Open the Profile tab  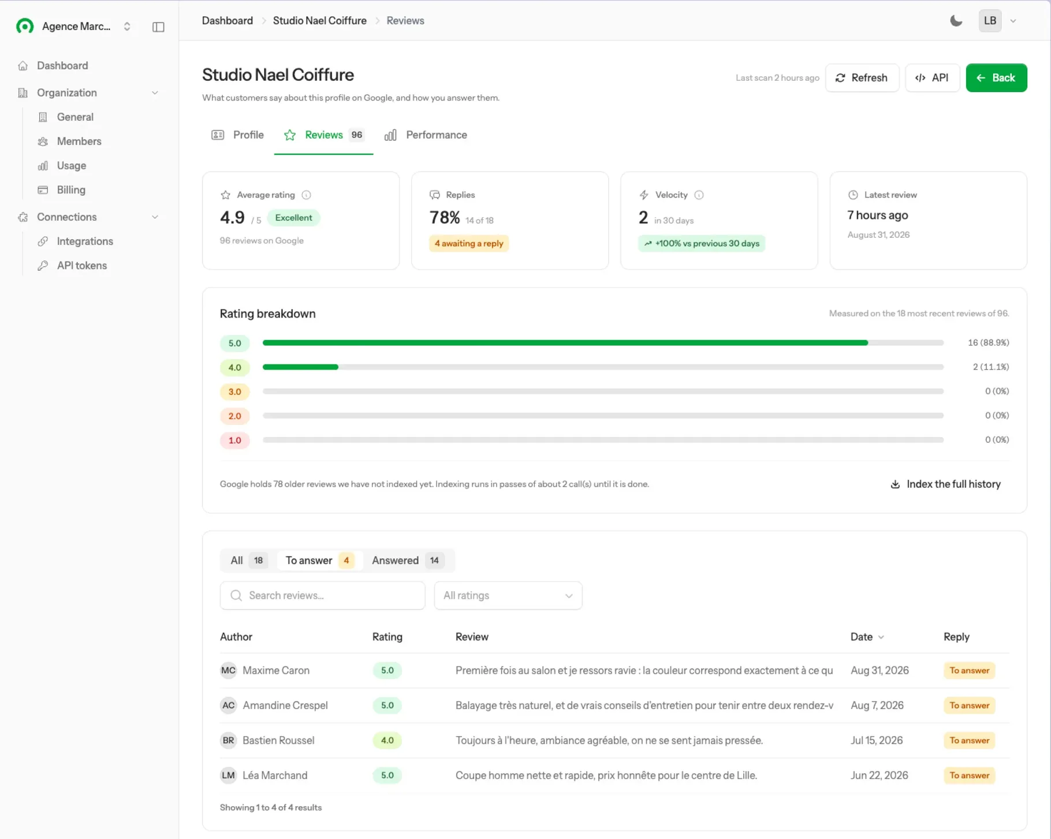[238, 135]
